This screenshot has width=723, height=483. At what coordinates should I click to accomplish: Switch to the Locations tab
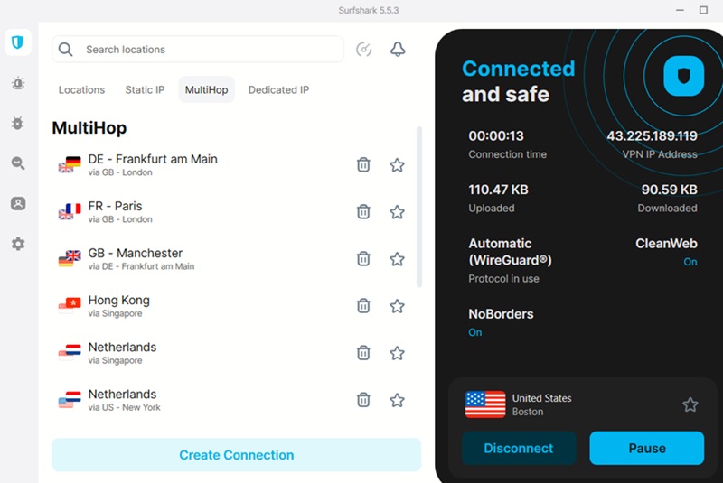click(x=81, y=89)
